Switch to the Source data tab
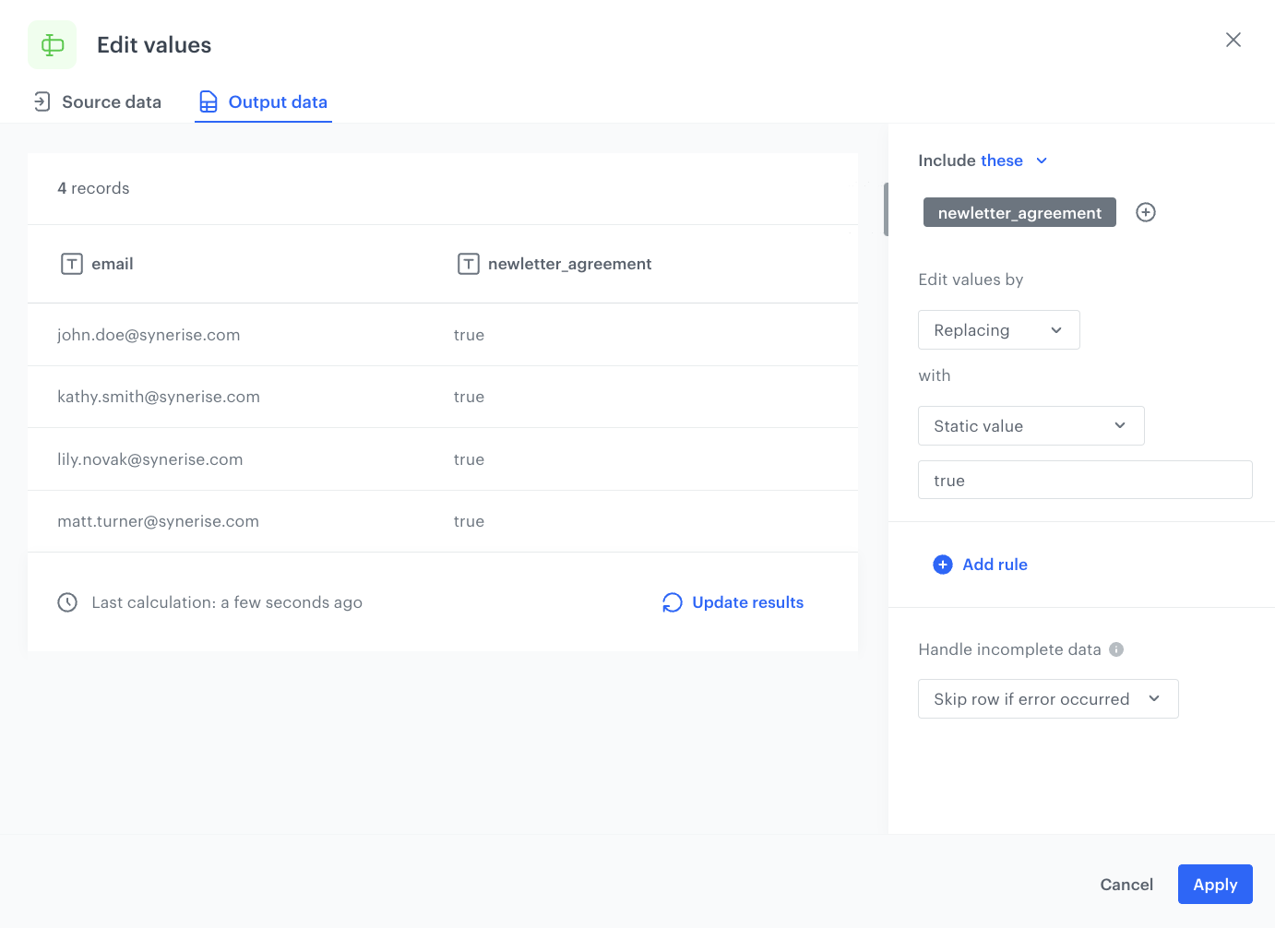 pos(97,102)
